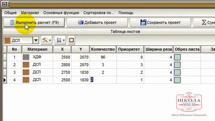Select row 3 via its row selector
This screenshot has width=215, height=121.
pyautogui.click(x=5, y=72)
